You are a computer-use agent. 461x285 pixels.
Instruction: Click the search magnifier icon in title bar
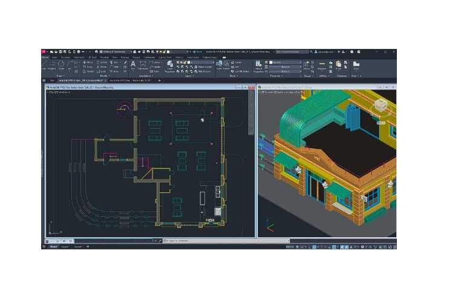pos(311,52)
